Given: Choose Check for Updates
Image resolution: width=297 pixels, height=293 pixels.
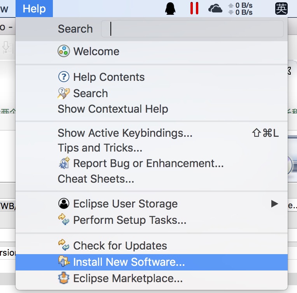Looking at the screenshot, I should 152,246.
